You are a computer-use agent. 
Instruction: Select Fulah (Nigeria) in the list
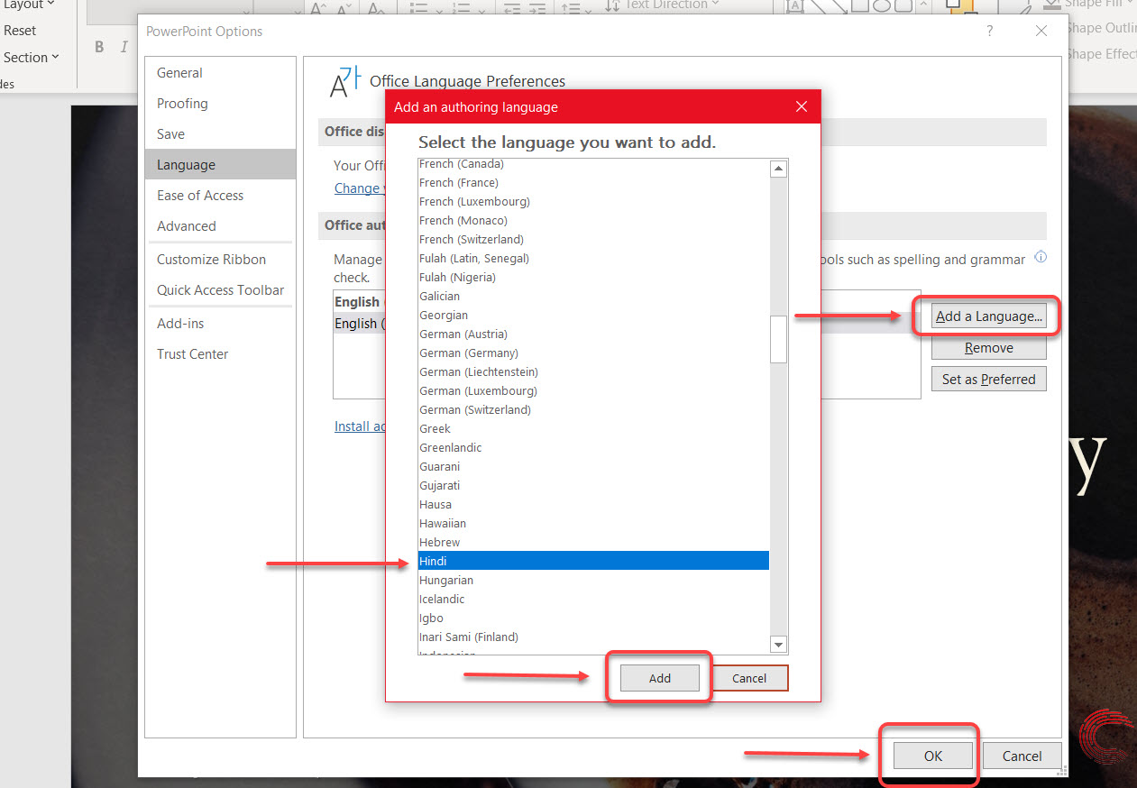593,277
